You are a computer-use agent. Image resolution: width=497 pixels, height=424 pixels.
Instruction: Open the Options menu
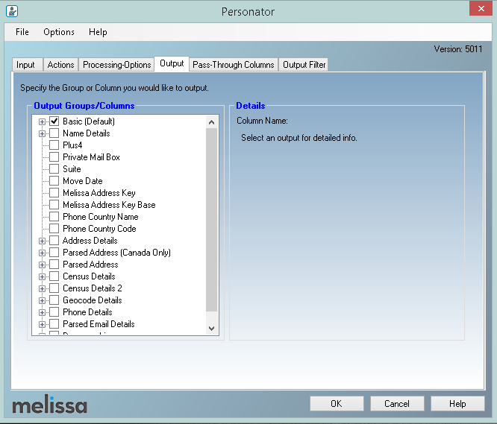coord(59,32)
